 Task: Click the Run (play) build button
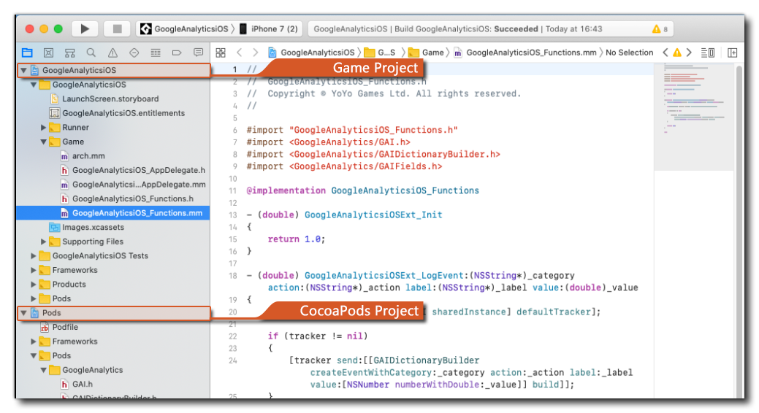(x=85, y=29)
